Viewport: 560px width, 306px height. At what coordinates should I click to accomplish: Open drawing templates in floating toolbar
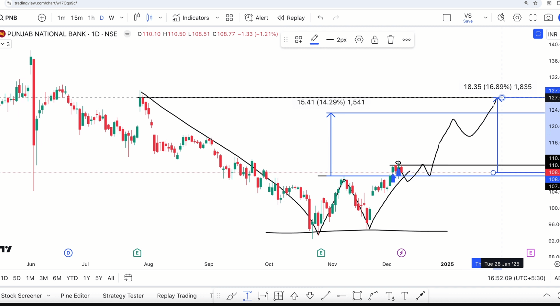(298, 40)
